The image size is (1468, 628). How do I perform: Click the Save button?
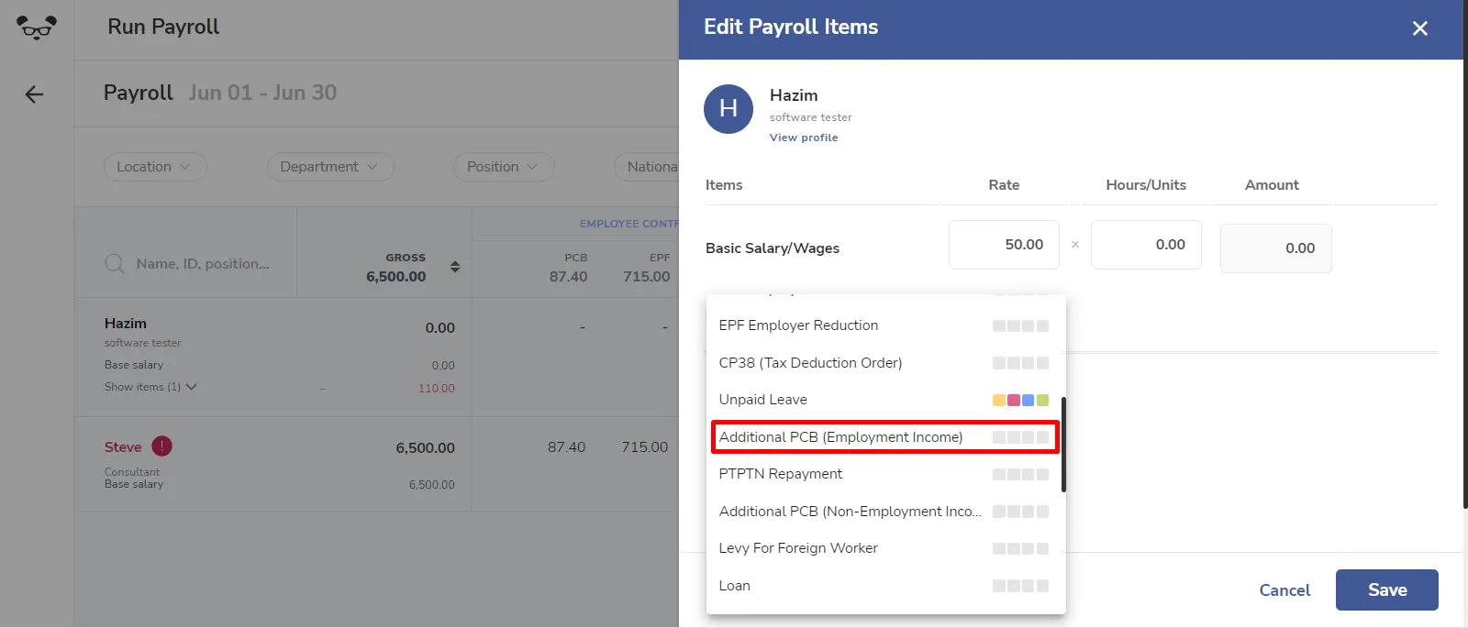pyautogui.click(x=1387, y=590)
